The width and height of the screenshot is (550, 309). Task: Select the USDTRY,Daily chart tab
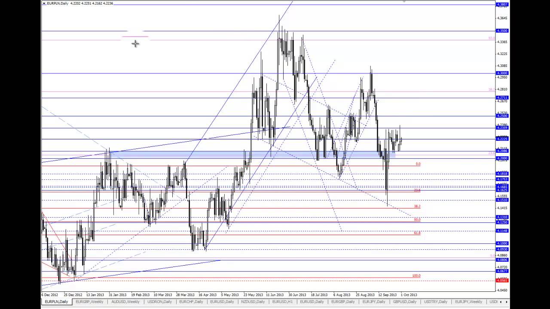[x=436, y=302]
